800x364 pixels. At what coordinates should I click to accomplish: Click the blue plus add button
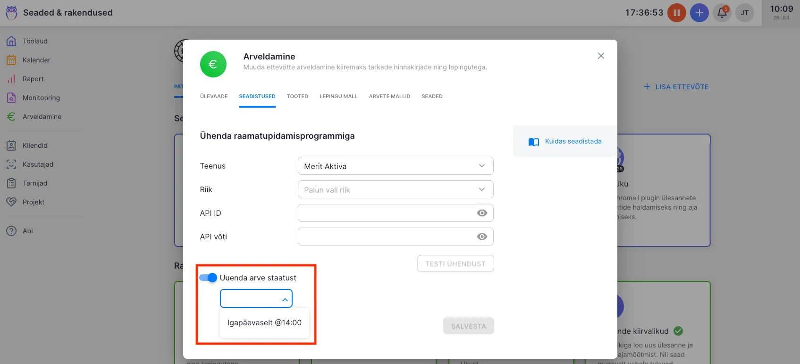699,13
